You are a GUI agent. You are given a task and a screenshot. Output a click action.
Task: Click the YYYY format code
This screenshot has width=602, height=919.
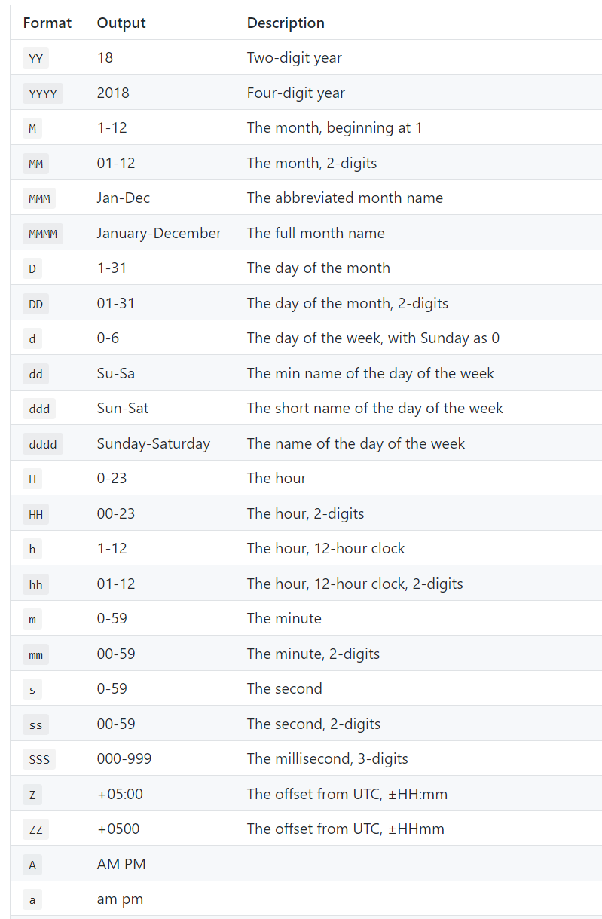(43, 93)
